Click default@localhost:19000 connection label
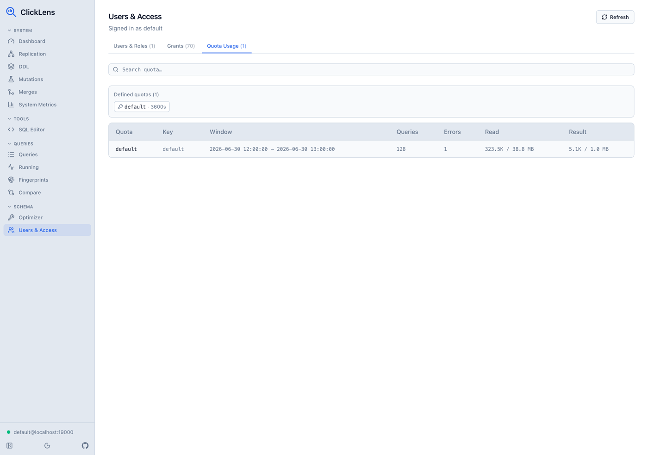 click(x=44, y=432)
